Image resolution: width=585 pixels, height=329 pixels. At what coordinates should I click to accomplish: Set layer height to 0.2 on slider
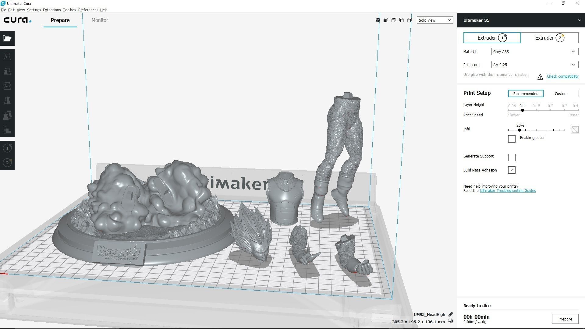coord(551,110)
